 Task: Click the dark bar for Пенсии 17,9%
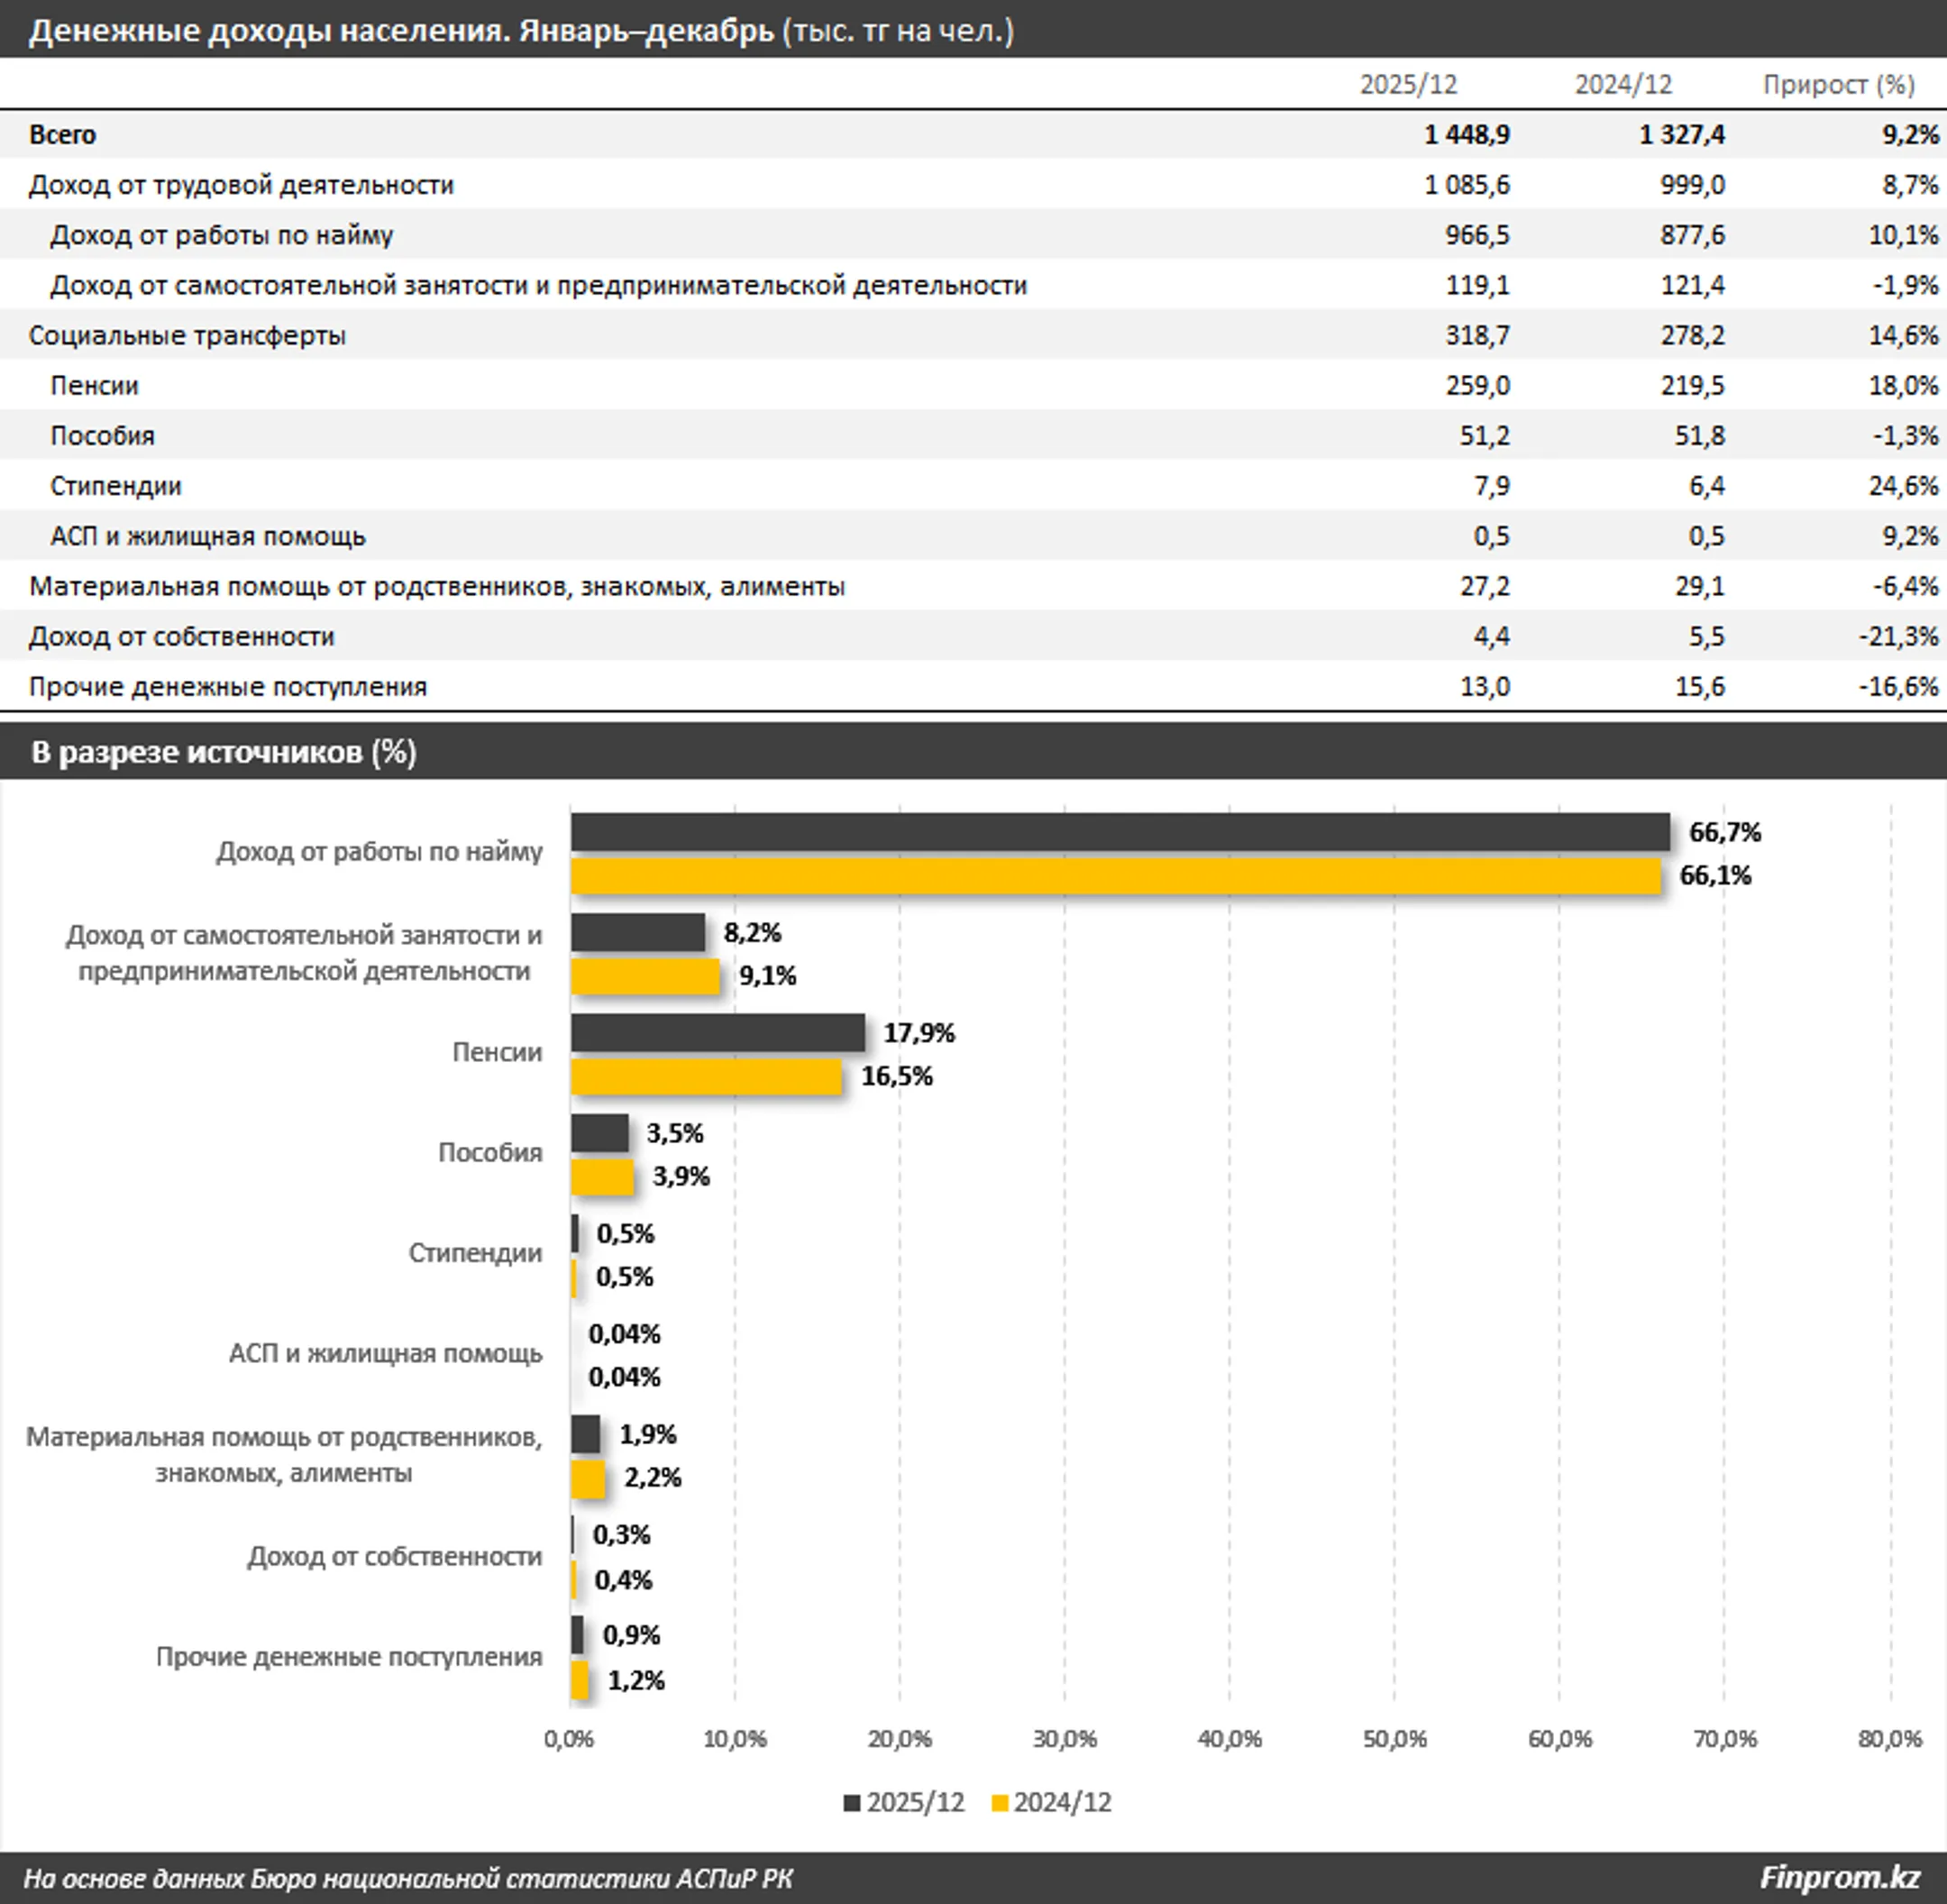coord(717,1032)
